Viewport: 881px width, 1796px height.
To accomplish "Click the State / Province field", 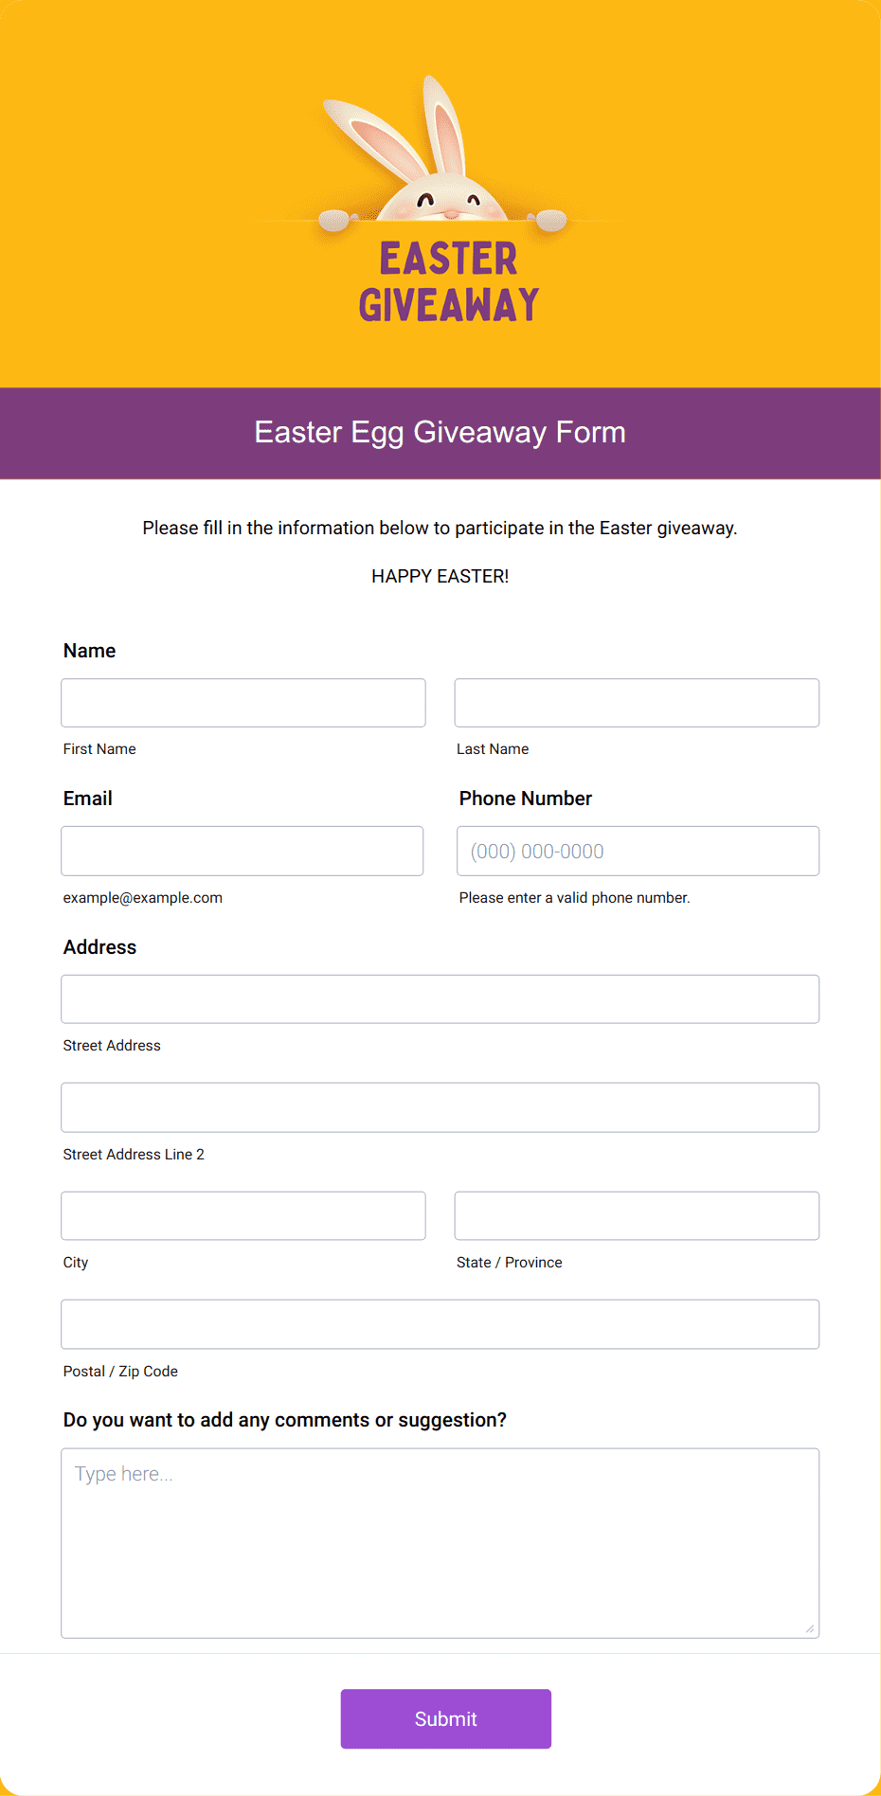I will tap(637, 1215).
